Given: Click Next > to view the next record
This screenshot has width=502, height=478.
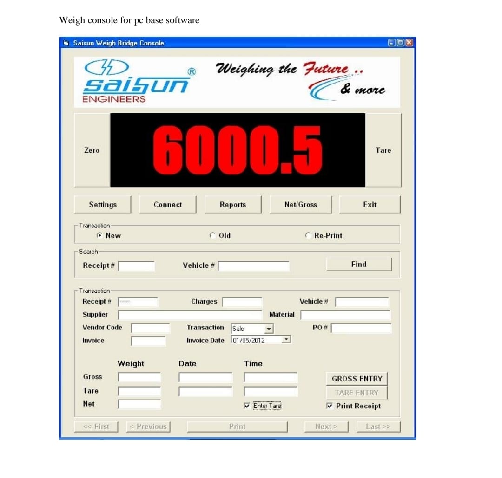Looking at the screenshot, I should (x=326, y=426).
